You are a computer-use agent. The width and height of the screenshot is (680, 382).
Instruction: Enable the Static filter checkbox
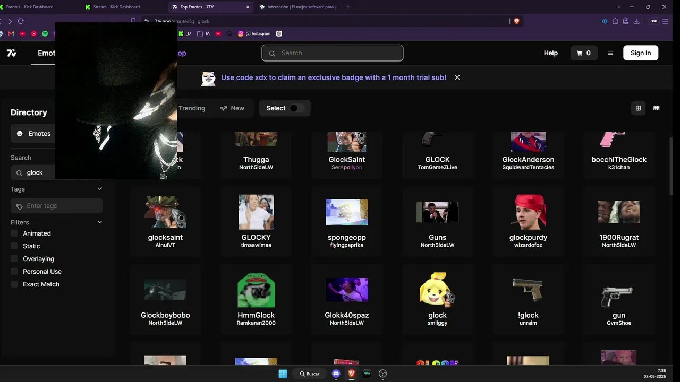click(x=14, y=246)
